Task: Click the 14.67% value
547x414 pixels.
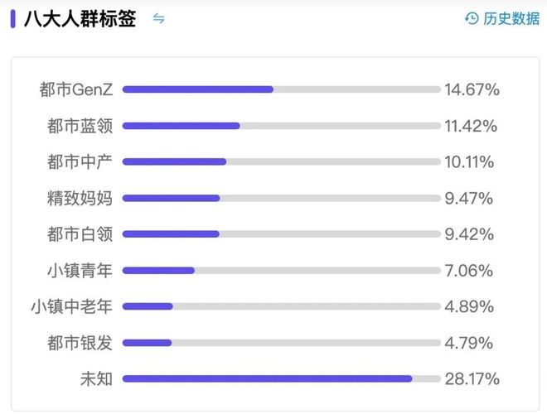Action: pyautogui.click(x=472, y=89)
